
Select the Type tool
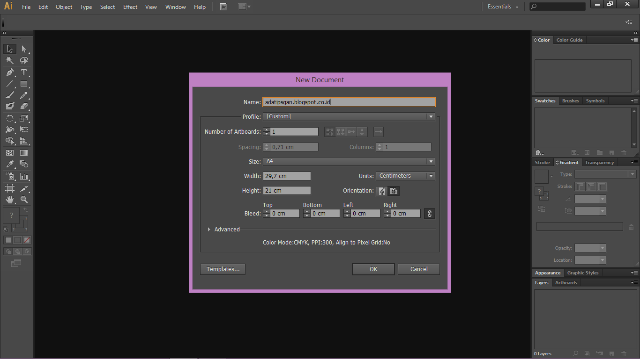pos(24,72)
